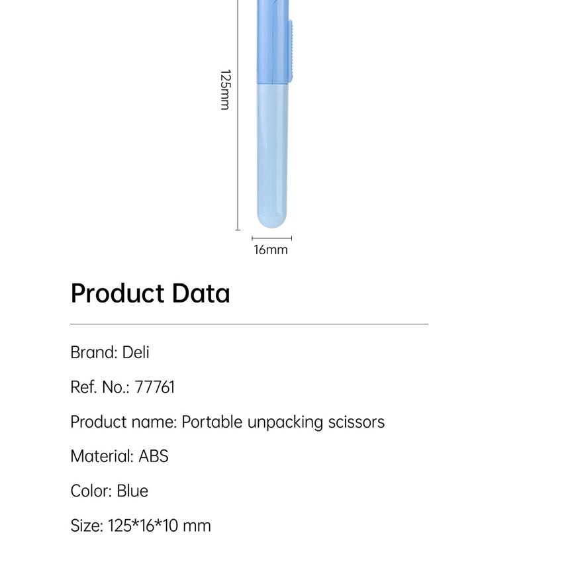Click the Product name: label
This screenshot has width=572, height=572.
point(123,422)
